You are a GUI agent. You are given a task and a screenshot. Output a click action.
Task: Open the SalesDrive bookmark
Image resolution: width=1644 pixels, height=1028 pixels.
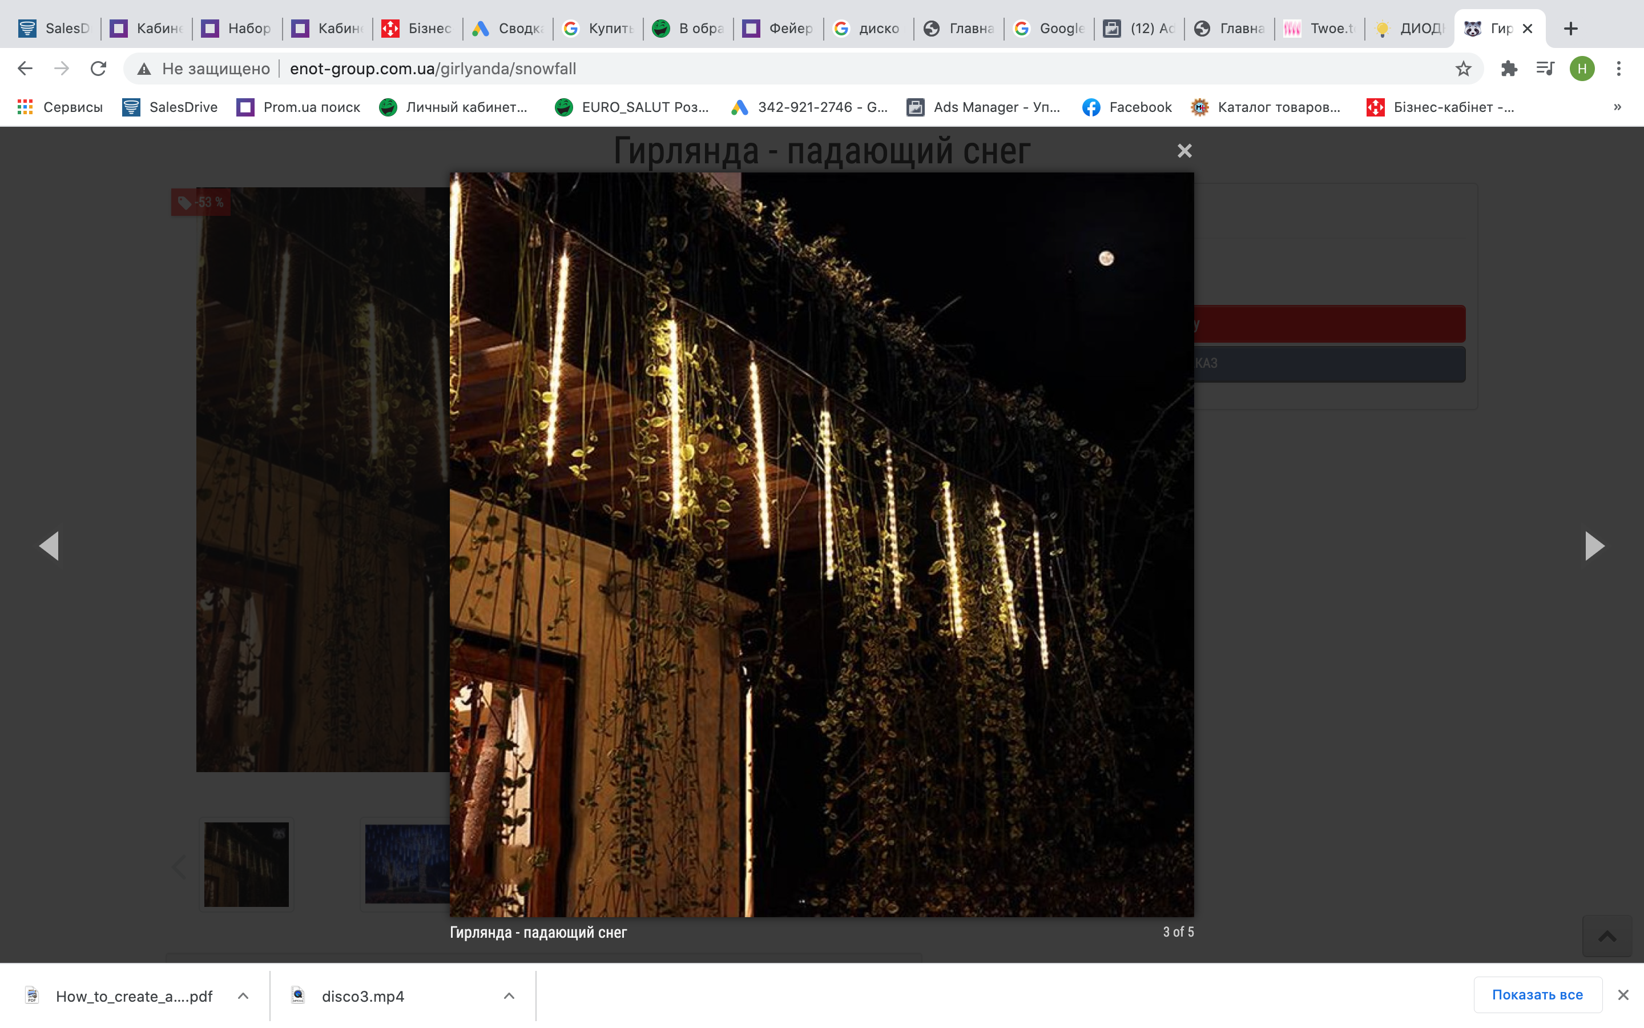pos(170,107)
